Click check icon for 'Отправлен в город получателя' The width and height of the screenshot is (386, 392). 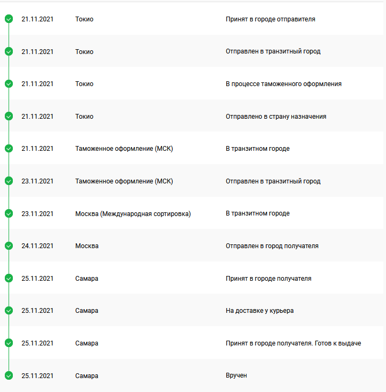coord(9,246)
